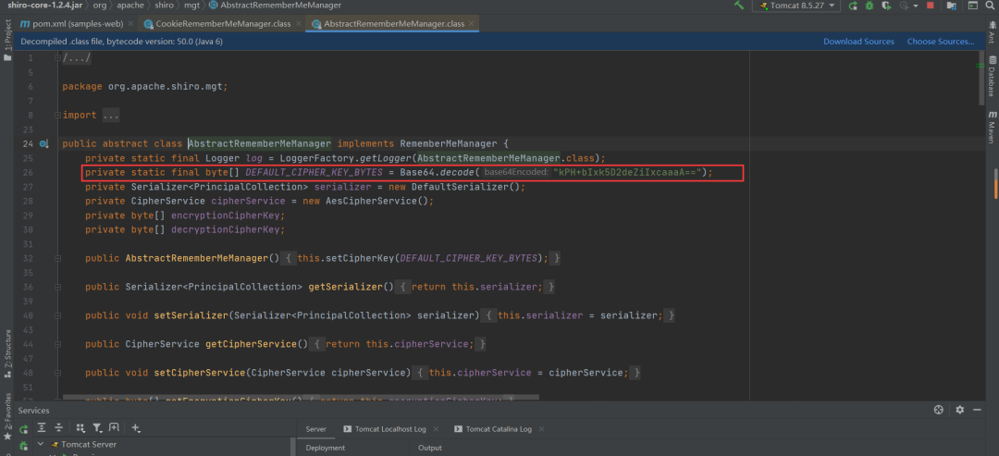Click the mgt breadcrumb segment

coord(193,6)
